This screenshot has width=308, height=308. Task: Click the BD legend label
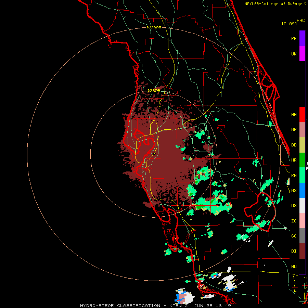tap(294, 145)
